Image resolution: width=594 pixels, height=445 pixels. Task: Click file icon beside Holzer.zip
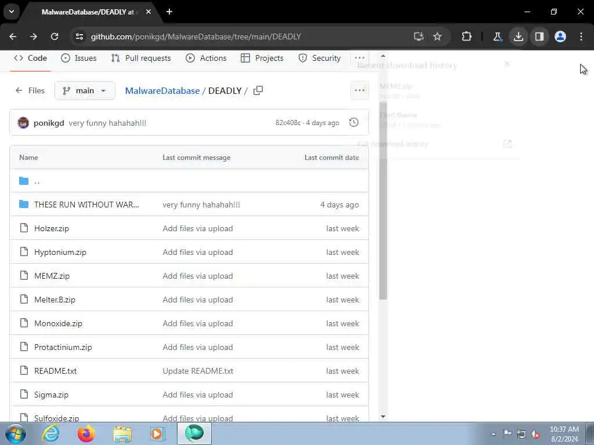coord(24,228)
